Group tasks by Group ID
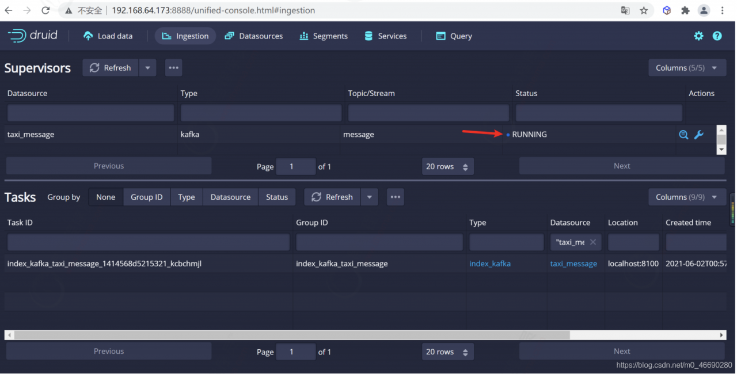Viewport: 737px width, 374px height. pos(147,197)
